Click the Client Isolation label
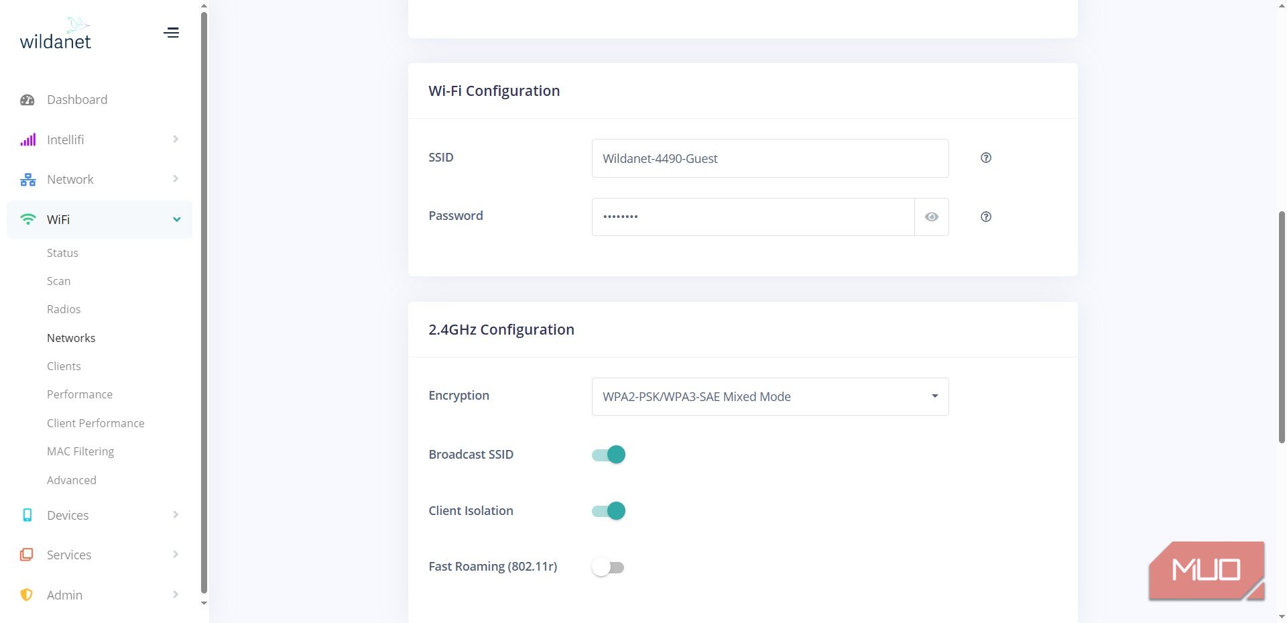The height and width of the screenshot is (623, 1287). pos(471,511)
